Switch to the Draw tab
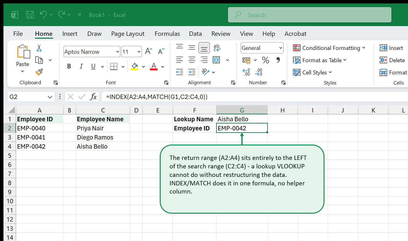Screen dimensions: 408x241 [x=95, y=34]
